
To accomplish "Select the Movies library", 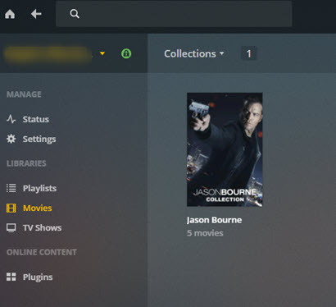I will [38, 208].
